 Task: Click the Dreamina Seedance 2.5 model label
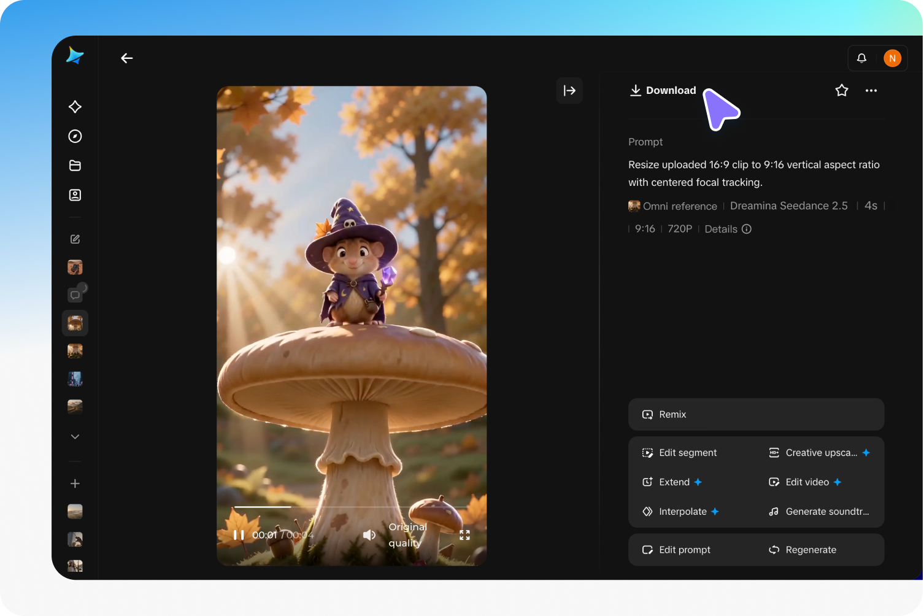789,206
